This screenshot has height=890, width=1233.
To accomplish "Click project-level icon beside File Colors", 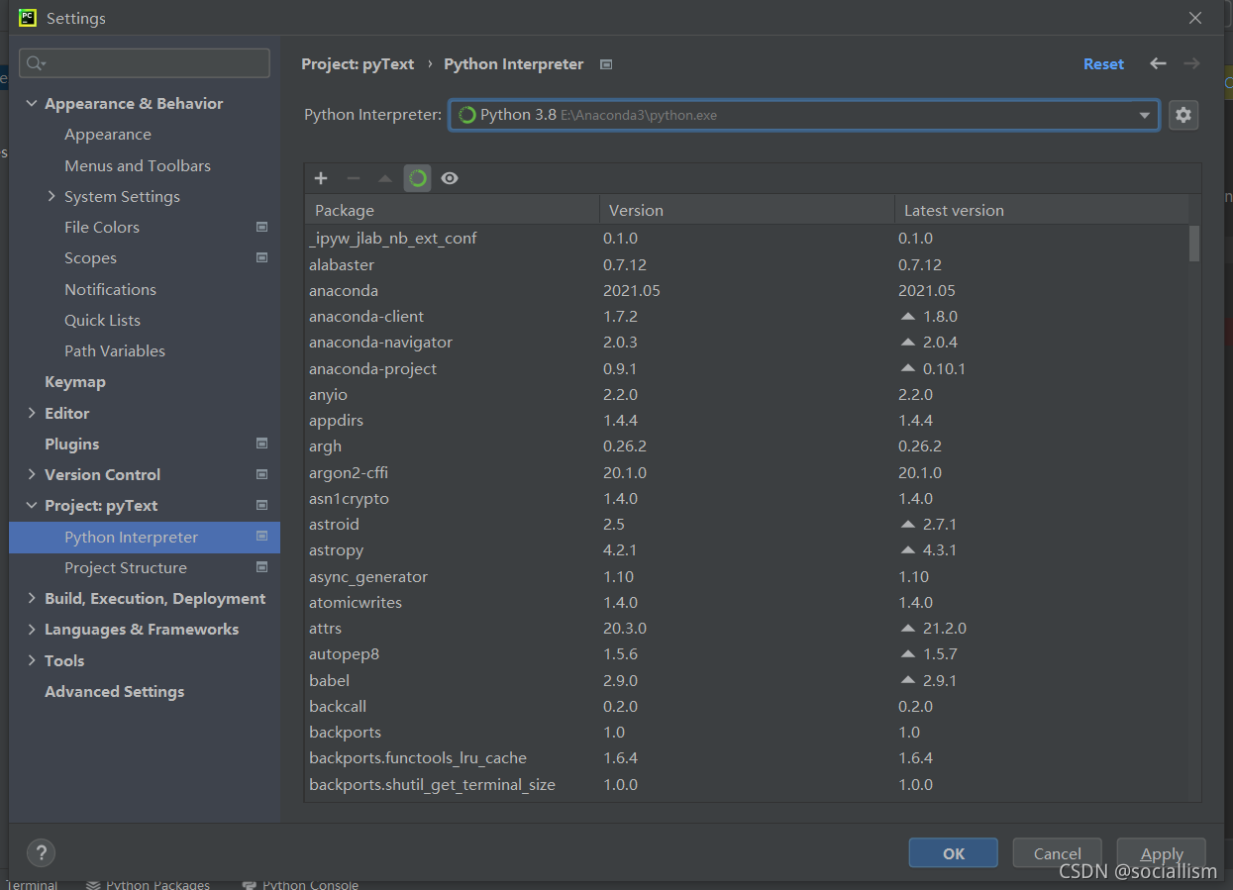I will (x=261, y=227).
